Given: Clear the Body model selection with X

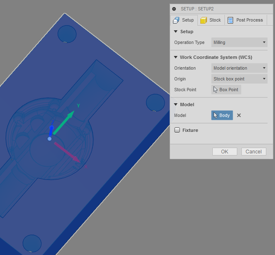Looking at the screenshot, I should pyautogui.click(x=239, y=115).
